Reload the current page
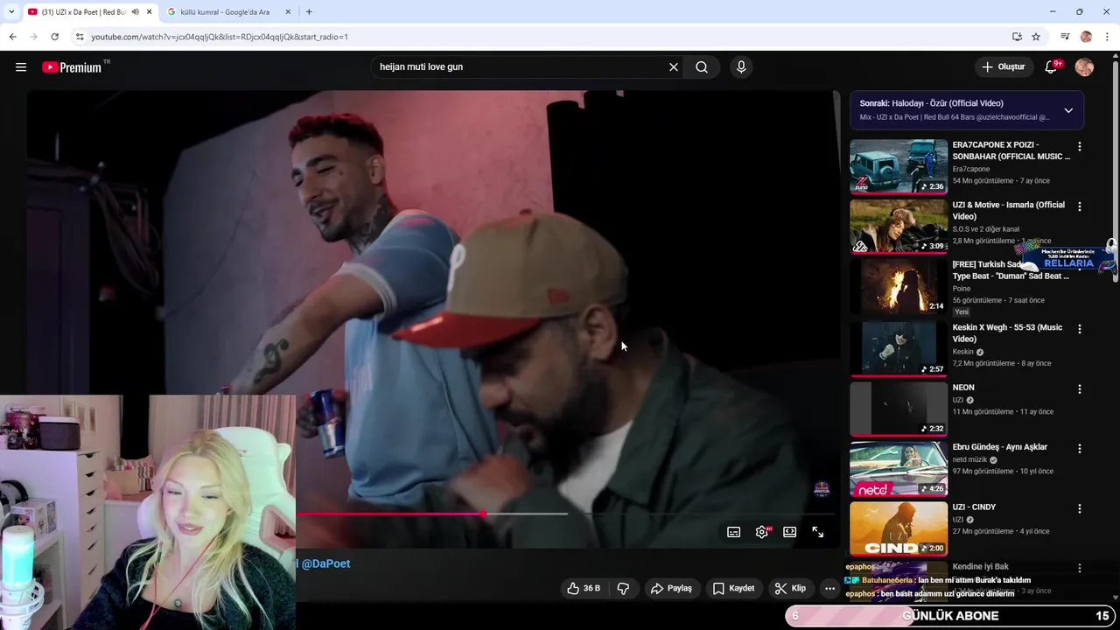Image resolution: width=1120 pixels, height=630 pixels. [54, 37]
